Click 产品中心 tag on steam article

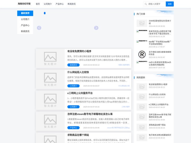pos(73,128)
